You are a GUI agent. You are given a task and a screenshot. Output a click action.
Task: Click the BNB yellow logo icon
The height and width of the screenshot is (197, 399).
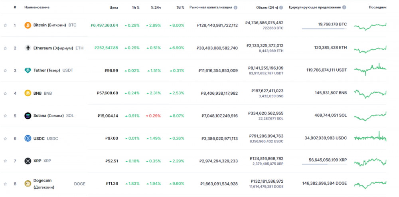pos(28,93)
